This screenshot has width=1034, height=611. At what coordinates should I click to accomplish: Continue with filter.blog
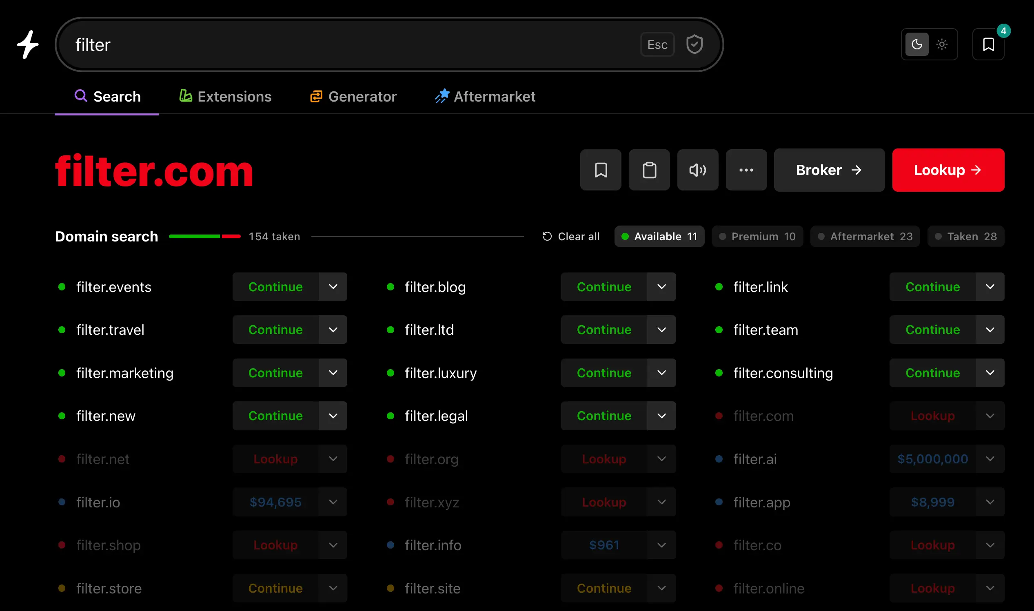click(x=604, y=287)
